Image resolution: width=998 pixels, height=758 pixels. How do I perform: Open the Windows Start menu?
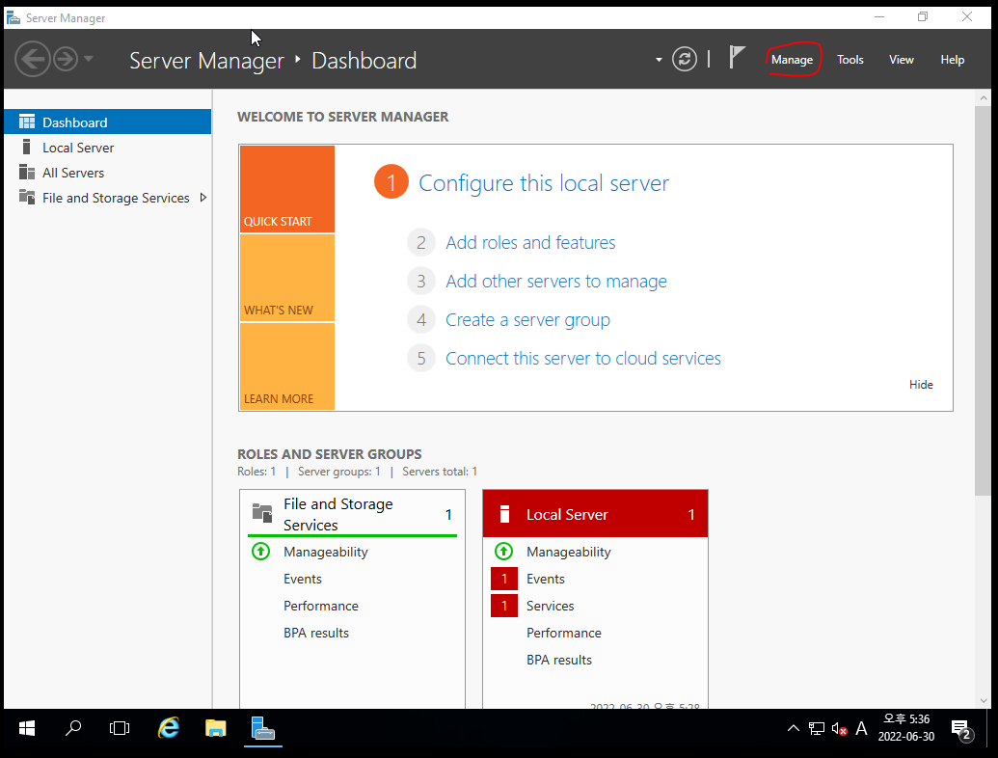[27, 728]
